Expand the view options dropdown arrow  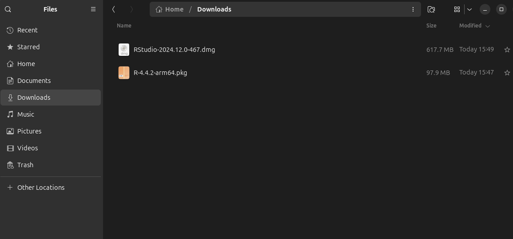[x=469, y=9]
